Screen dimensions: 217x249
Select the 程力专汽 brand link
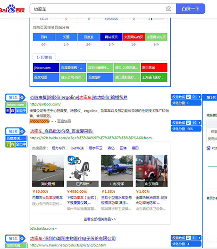point(58,148)
